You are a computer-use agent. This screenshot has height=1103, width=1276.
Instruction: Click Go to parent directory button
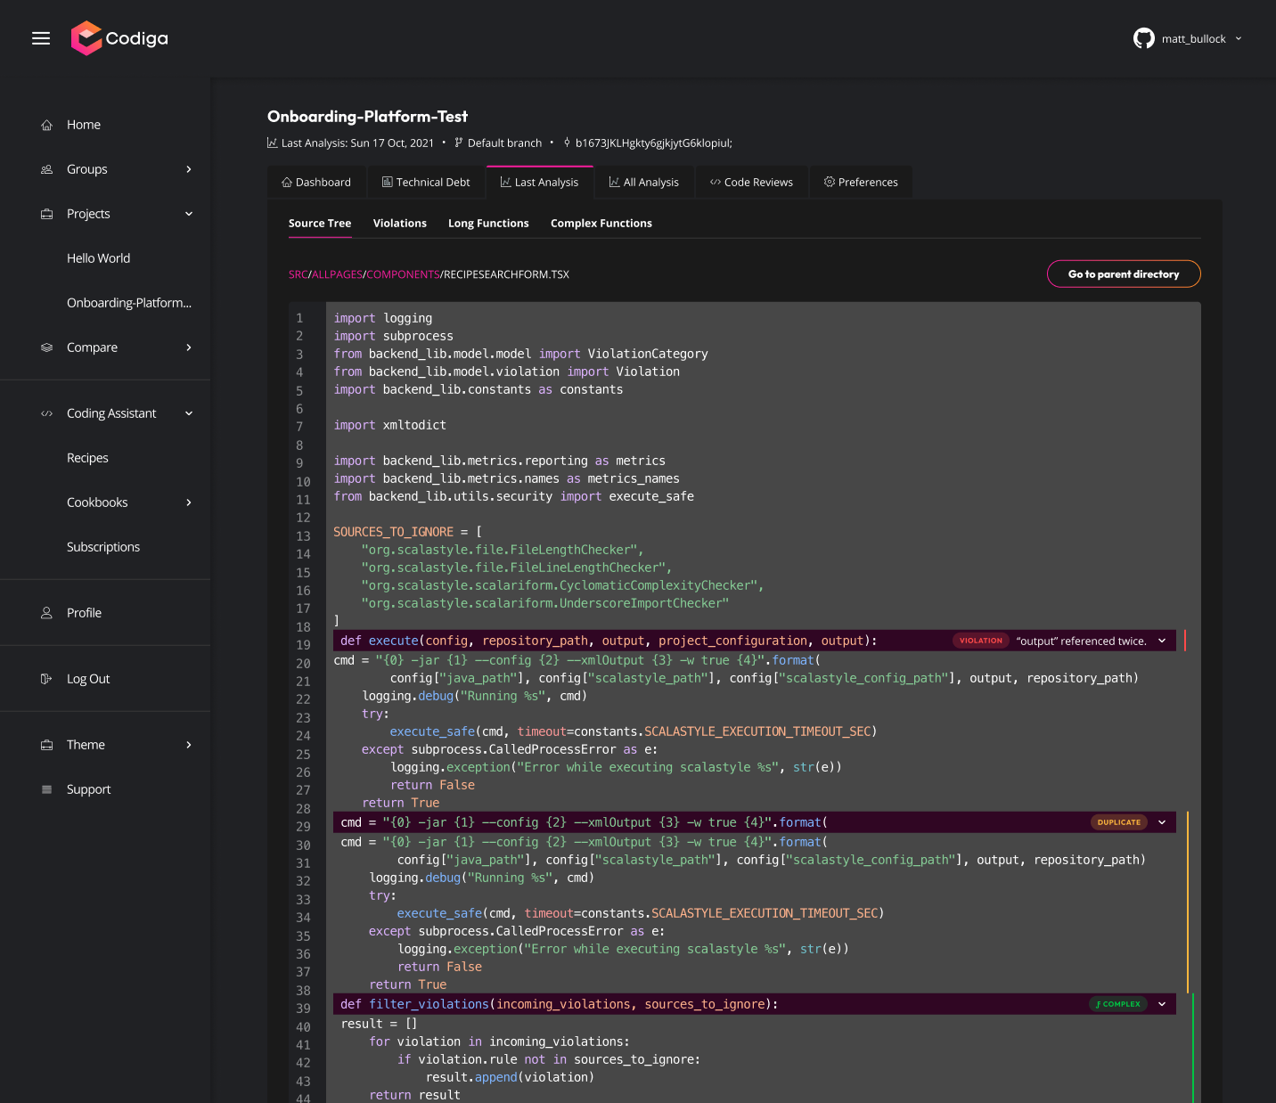[1123, 274]
